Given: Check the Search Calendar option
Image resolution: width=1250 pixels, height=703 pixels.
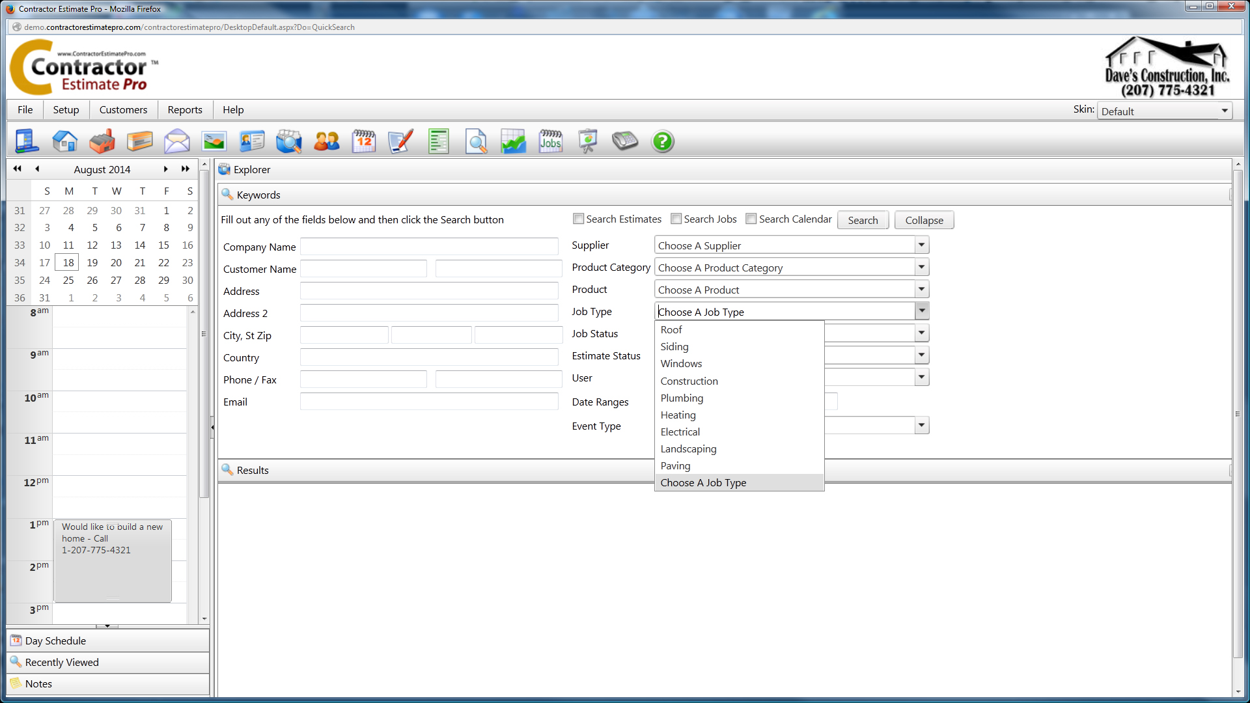Looking at the screenshot, I should click(751, 219).
